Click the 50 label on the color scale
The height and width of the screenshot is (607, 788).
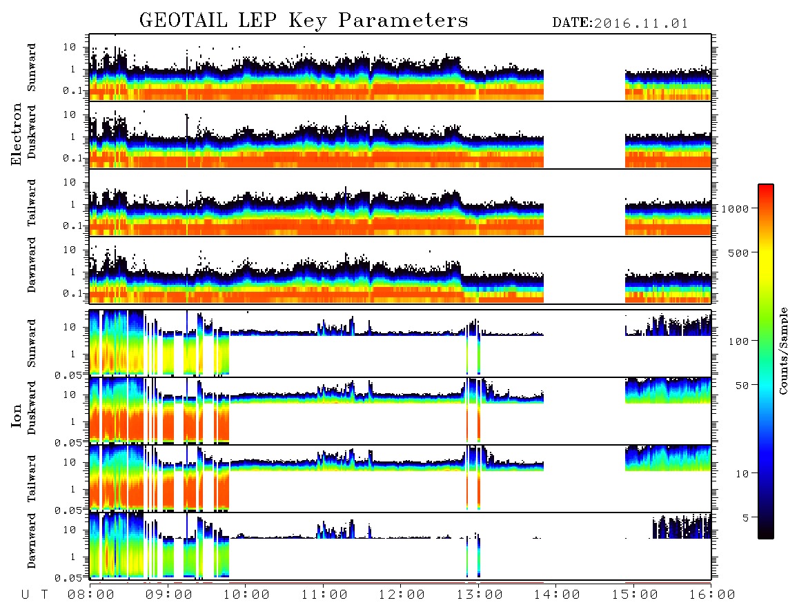pyautogui.click(x=742, y=386)
